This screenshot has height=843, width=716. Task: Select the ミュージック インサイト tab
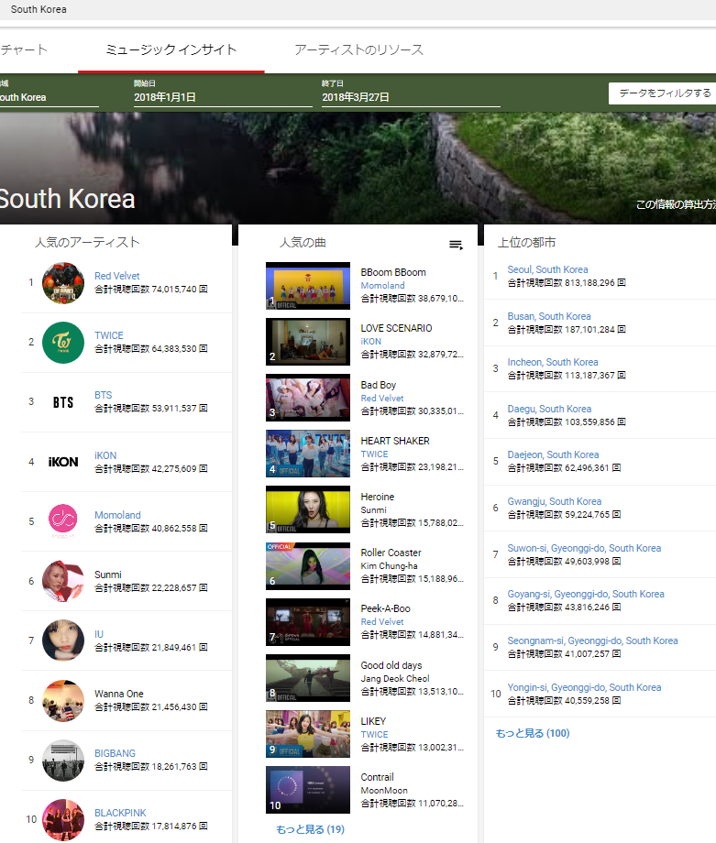[x=171, y=50]
